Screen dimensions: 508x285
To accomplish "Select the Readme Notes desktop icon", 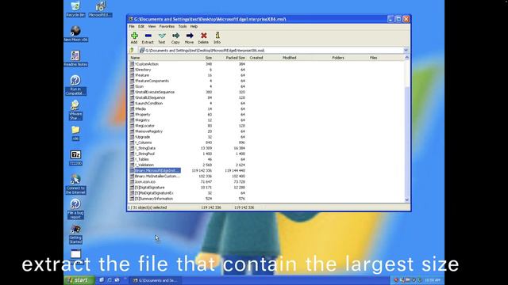I will click(x=75, y=59).
